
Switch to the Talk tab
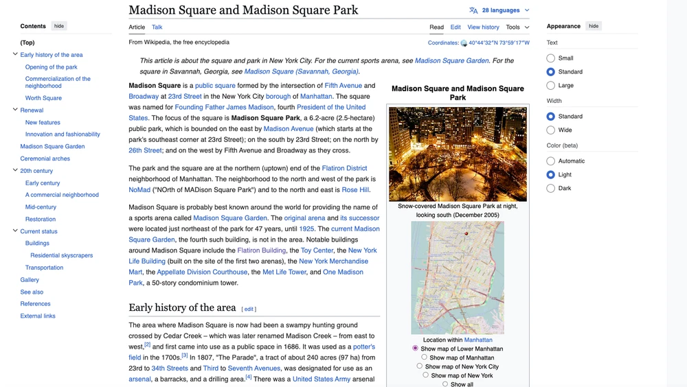(157, 27)
